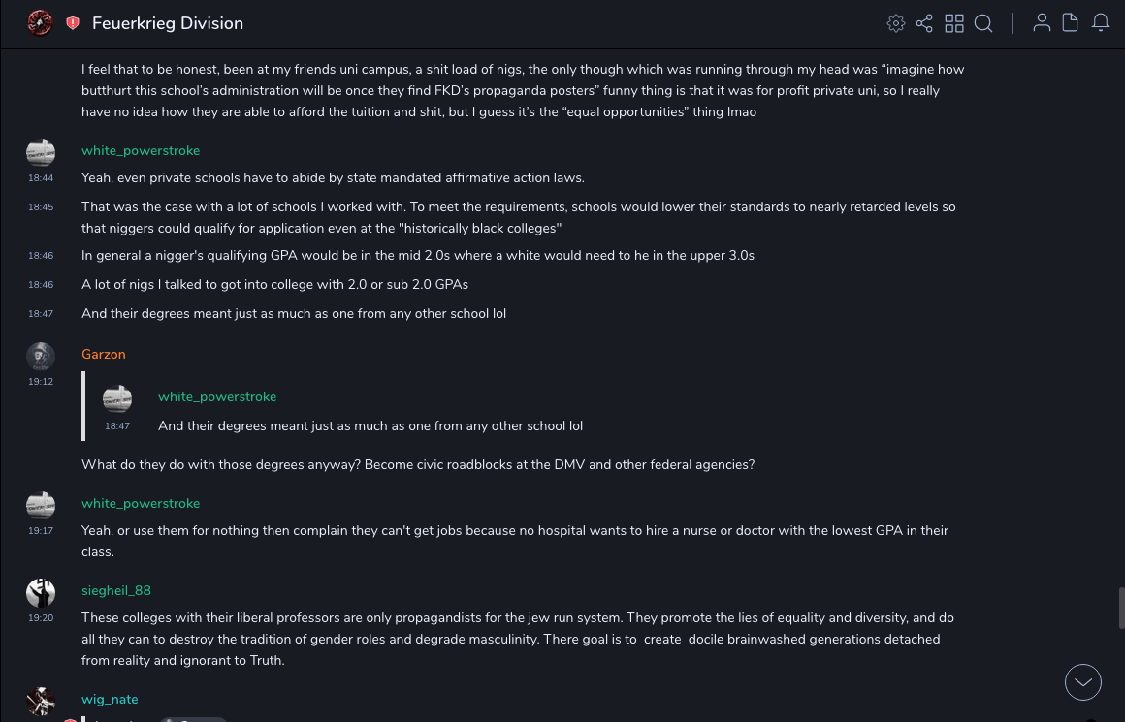Open notifications with the bell icon
The width and height of the screenshot is (1125, 722).
[x=1101, y=23]
